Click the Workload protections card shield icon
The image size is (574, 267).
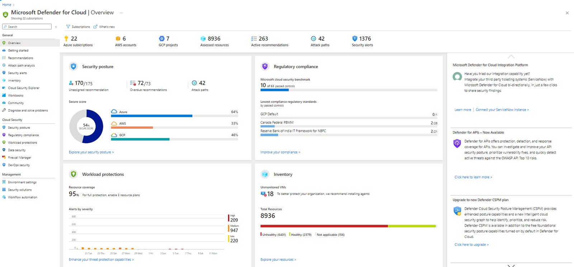pos(74,174)
